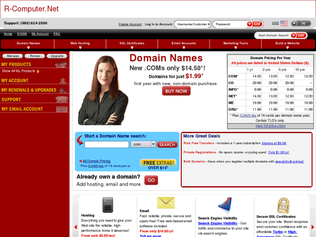The image size is (316, 237).
Task: Click the My Renewals & Upgrades arrow icon
Action: (x=63, y=90)
